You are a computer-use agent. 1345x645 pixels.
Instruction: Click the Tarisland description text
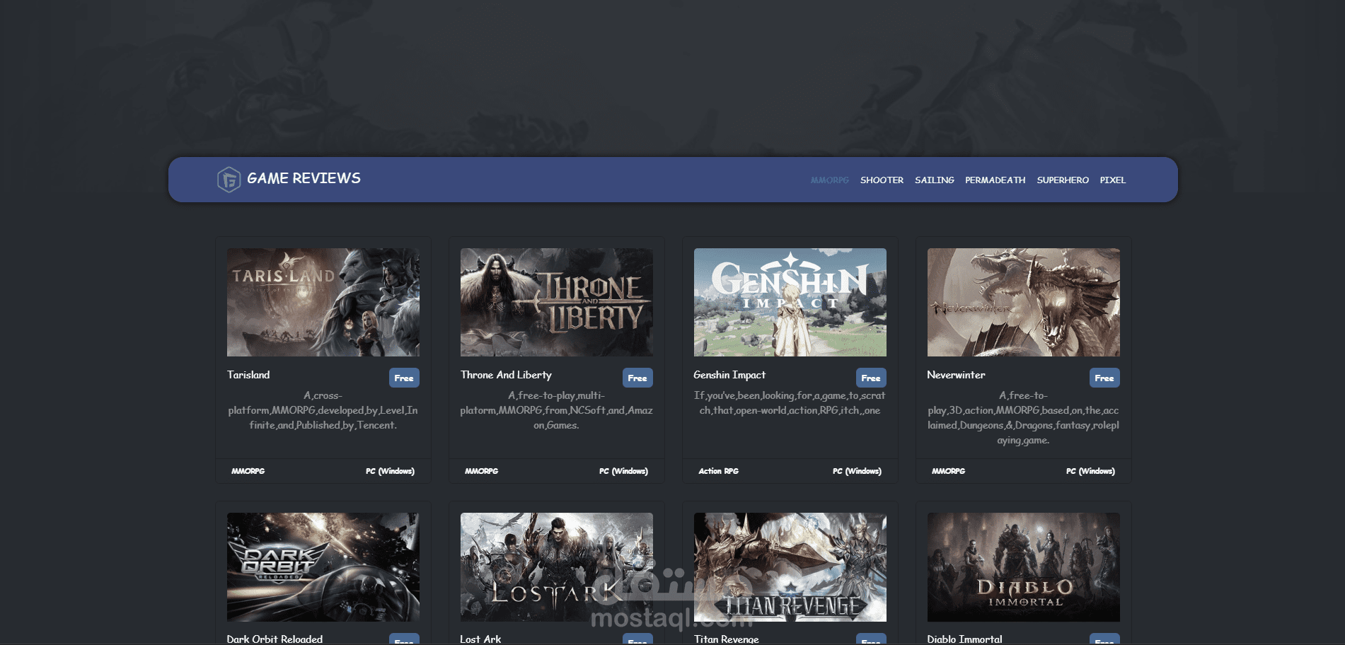(x=323, y=410)
